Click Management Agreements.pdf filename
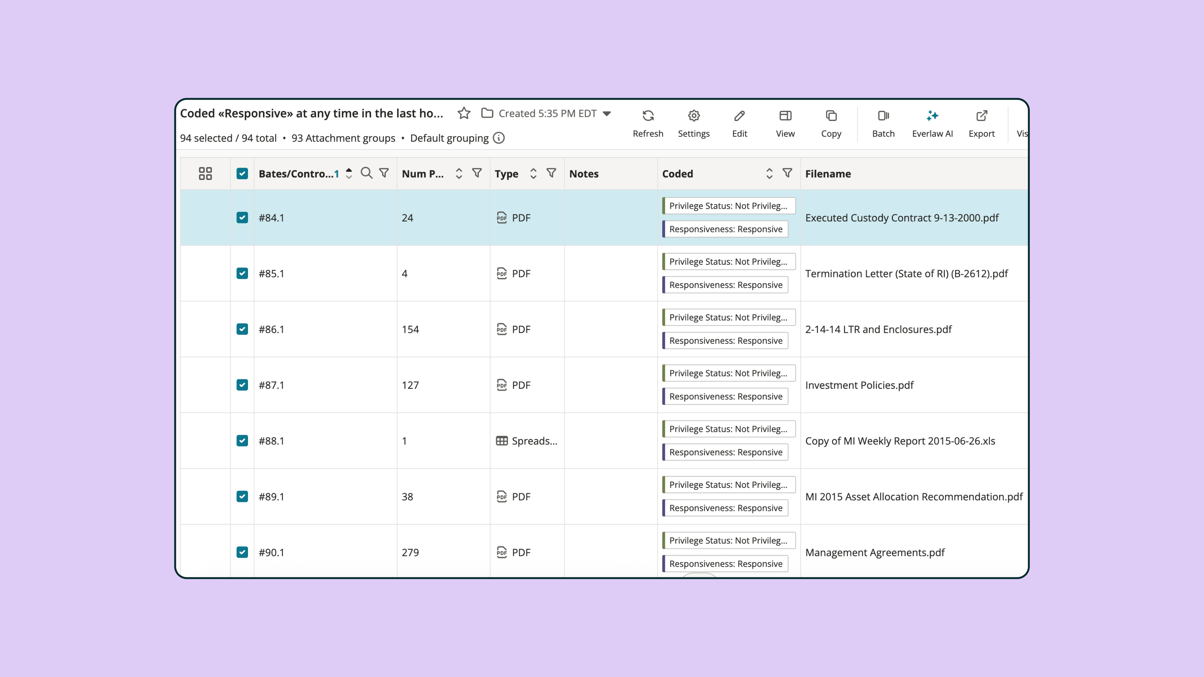 (x=874, y=552)
